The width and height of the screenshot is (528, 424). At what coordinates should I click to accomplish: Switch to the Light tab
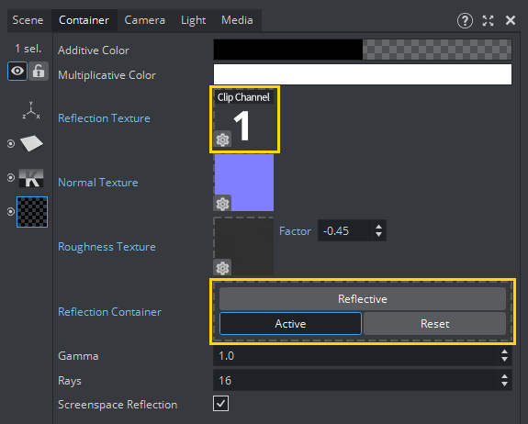click(x=193, y=20)
